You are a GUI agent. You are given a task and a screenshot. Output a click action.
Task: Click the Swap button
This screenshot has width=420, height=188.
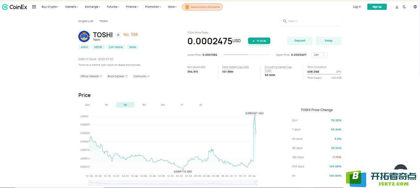pos(328,41)
